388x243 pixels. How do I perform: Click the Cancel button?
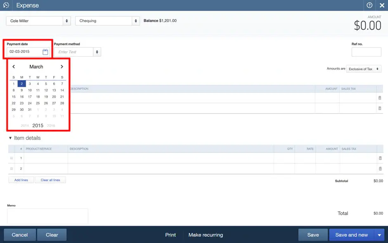pyautogui.click(x=20, y=235)
